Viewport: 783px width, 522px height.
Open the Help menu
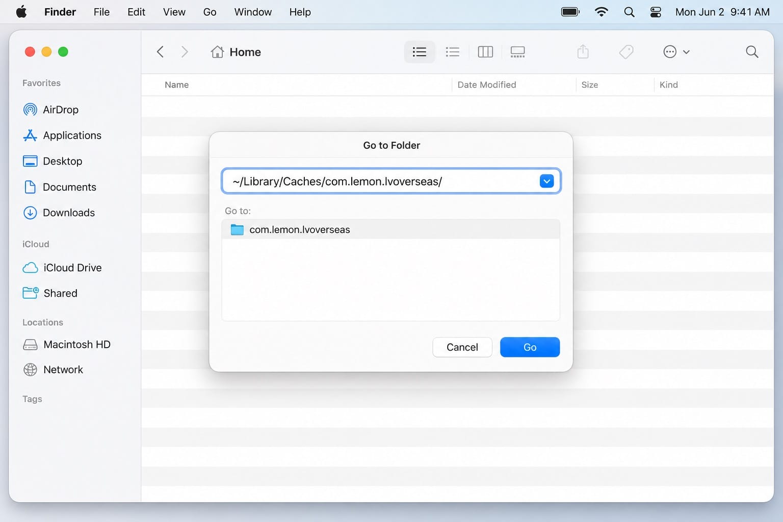pyautogui.click(x=300, y=12)
